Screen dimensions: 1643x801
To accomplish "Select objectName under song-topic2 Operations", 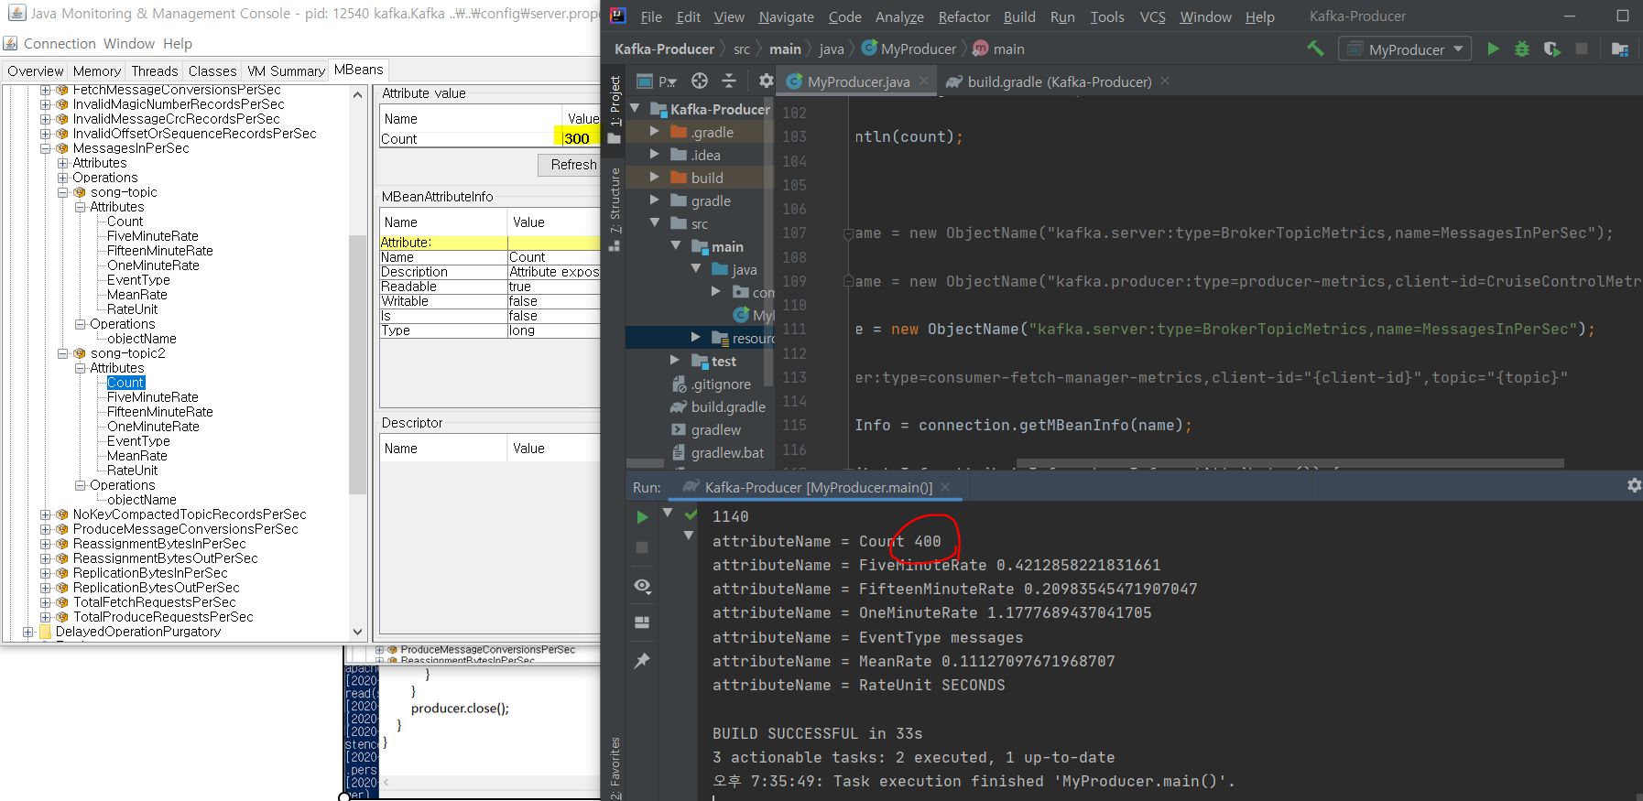I will (x=141, y=500).
